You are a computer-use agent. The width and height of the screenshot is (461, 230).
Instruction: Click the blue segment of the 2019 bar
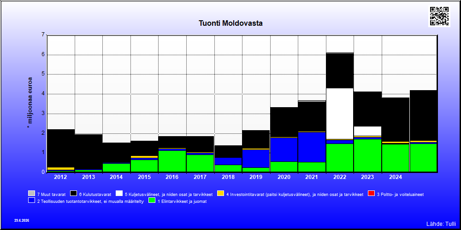256,158
